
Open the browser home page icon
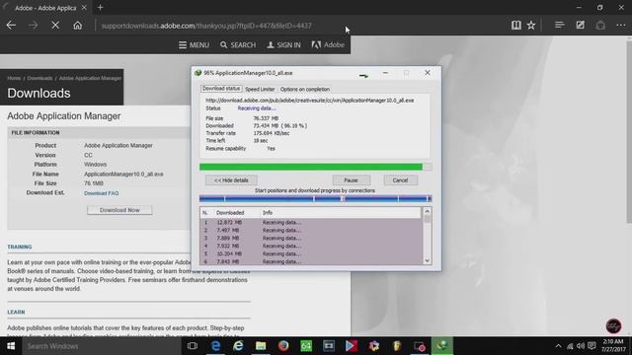click(77, 26)
